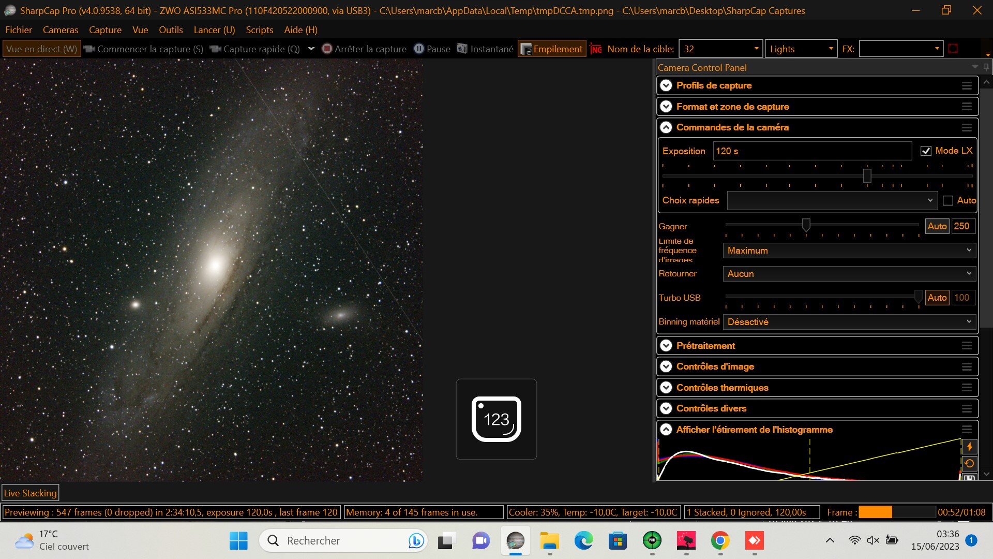The image size is (993, 559).
Task: Open the Lights frame type dropdown
Action: coord(801,49)
